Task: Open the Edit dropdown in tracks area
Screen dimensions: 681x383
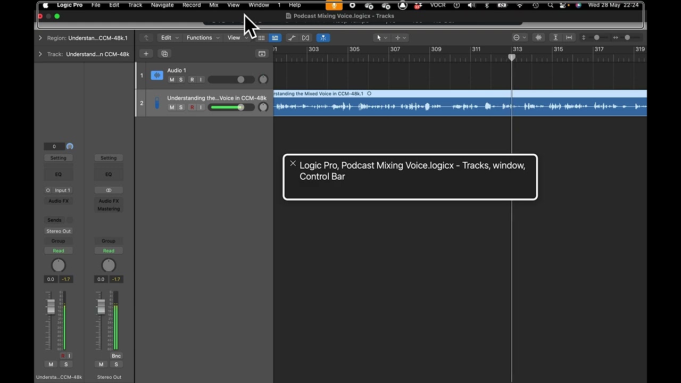Action: pos(170,38)
